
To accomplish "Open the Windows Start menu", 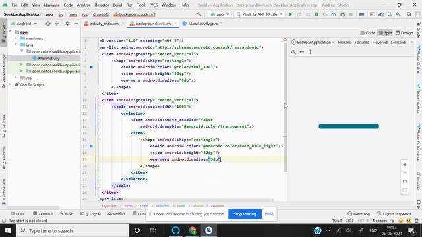I will click(x=8, y=230).
